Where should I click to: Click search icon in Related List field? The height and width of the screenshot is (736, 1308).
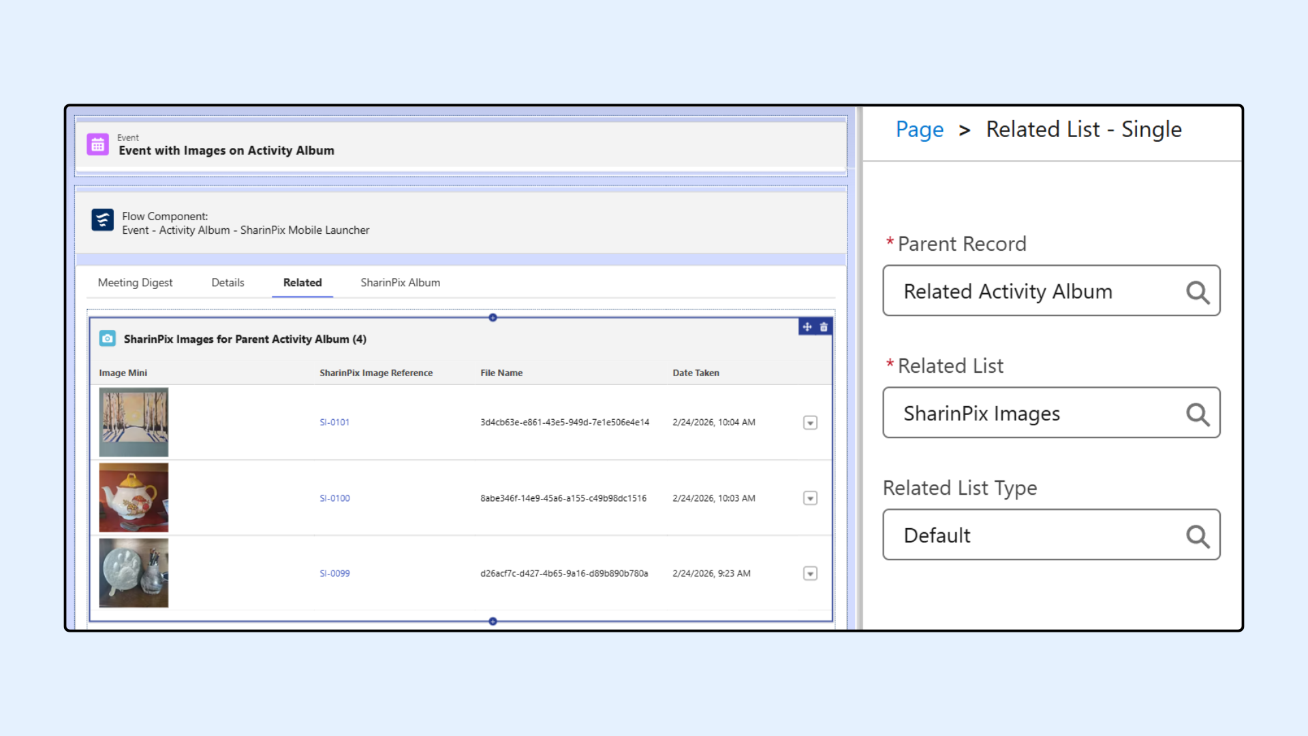click(1197, 414)
